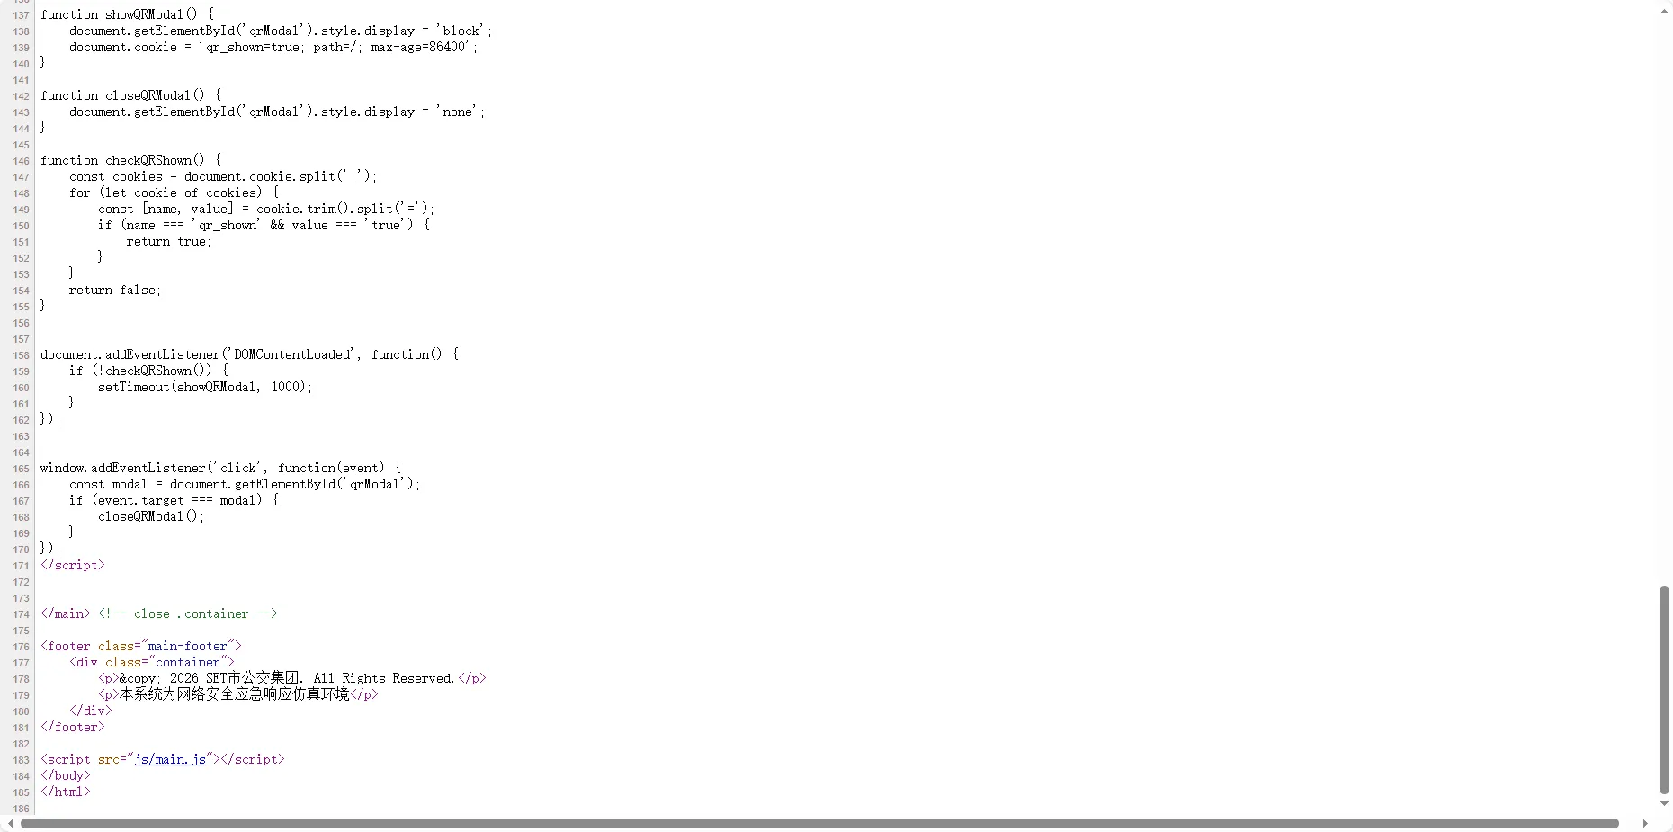
Task: Click 'const [name, value] = cookie.trim()' line
Action: (266, 209)
